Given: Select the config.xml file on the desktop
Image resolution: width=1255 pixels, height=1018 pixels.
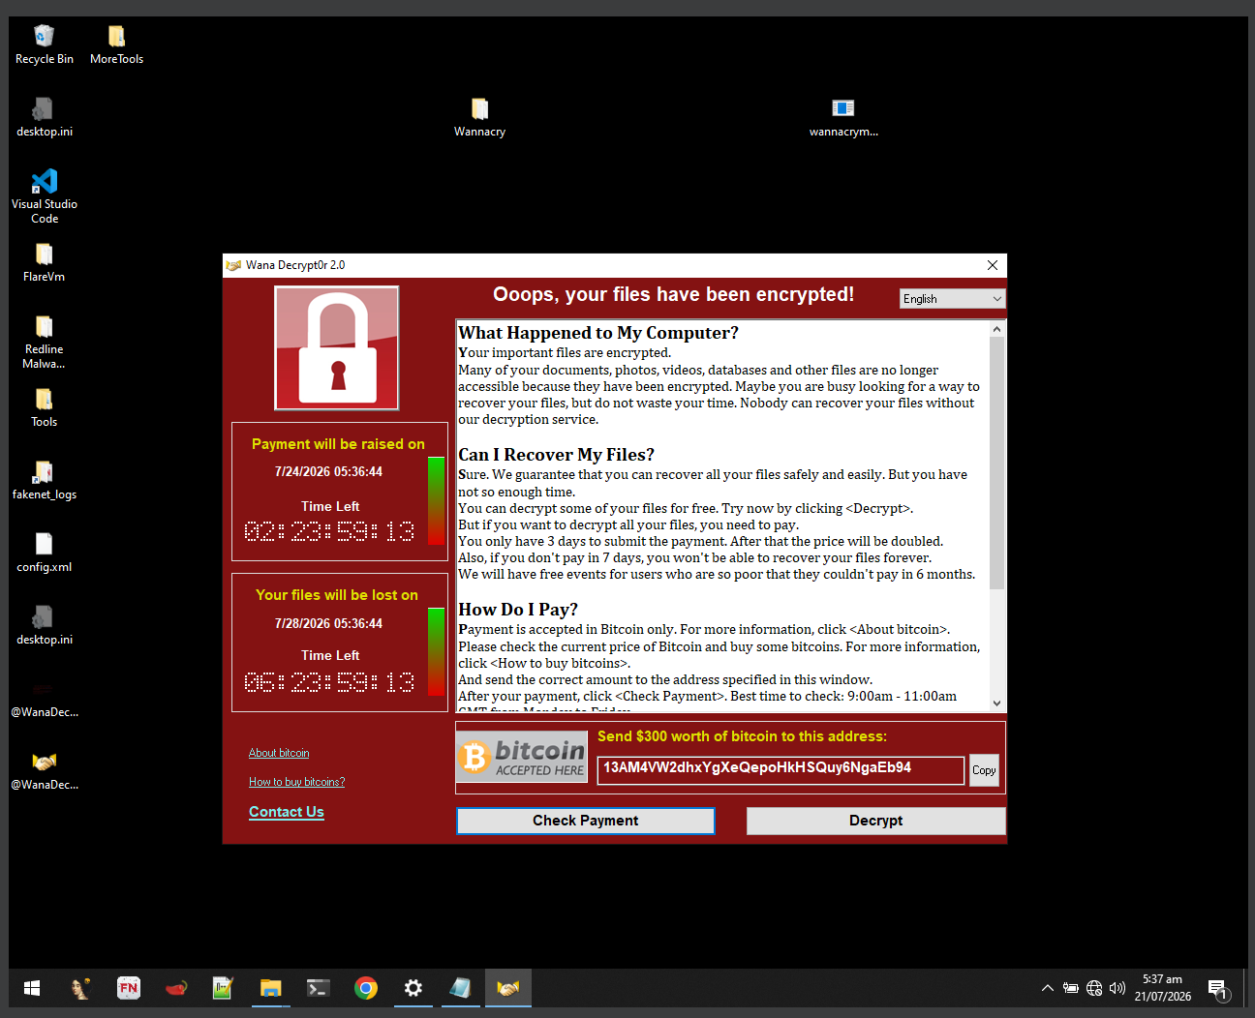Looking at the screenshot, I should pos(45,553).
